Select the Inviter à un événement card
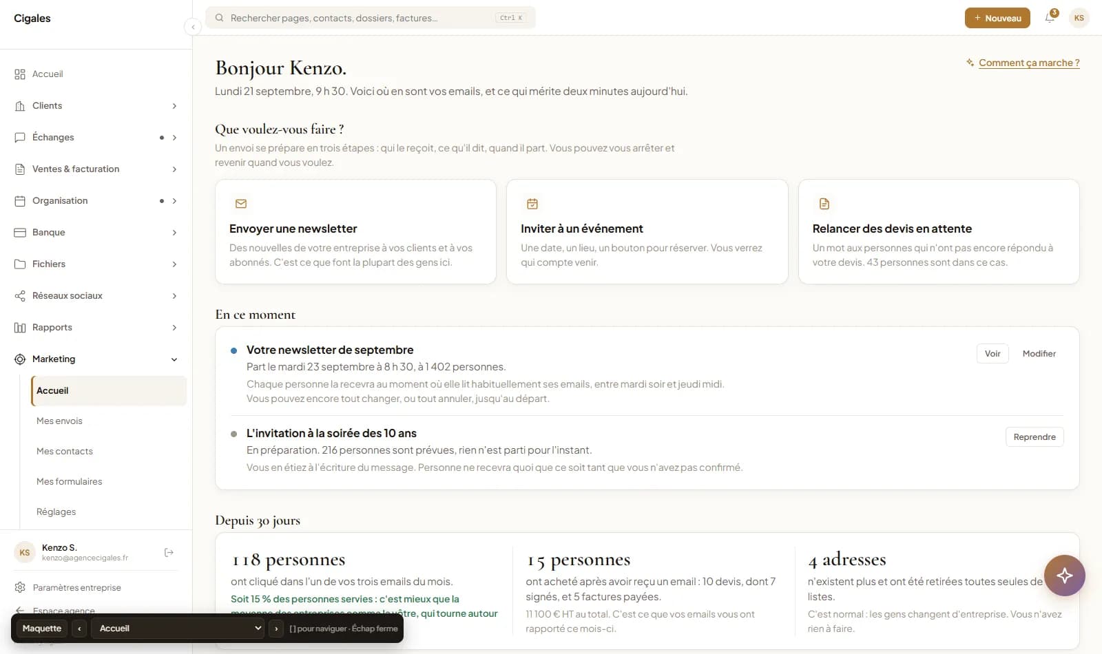The height and width of the screenshot is (654, 1102). (647, 232)
